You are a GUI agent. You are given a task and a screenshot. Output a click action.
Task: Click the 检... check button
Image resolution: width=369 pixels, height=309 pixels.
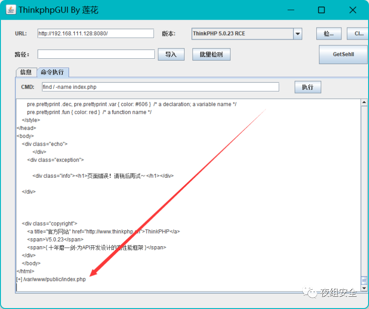click(x=329, y=34)
